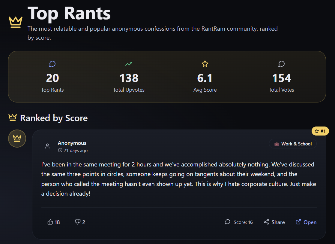This screenshot has width=335, height=244.
Task: Click the clock icon beside 21 days ago
Action: [x=60, y=150]
